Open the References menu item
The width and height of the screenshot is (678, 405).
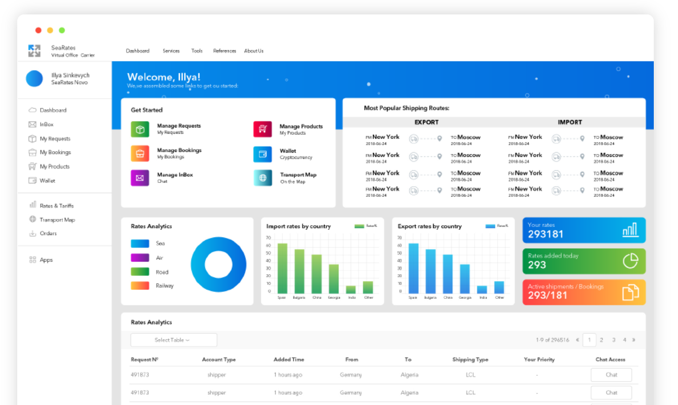tap(224, 51)
